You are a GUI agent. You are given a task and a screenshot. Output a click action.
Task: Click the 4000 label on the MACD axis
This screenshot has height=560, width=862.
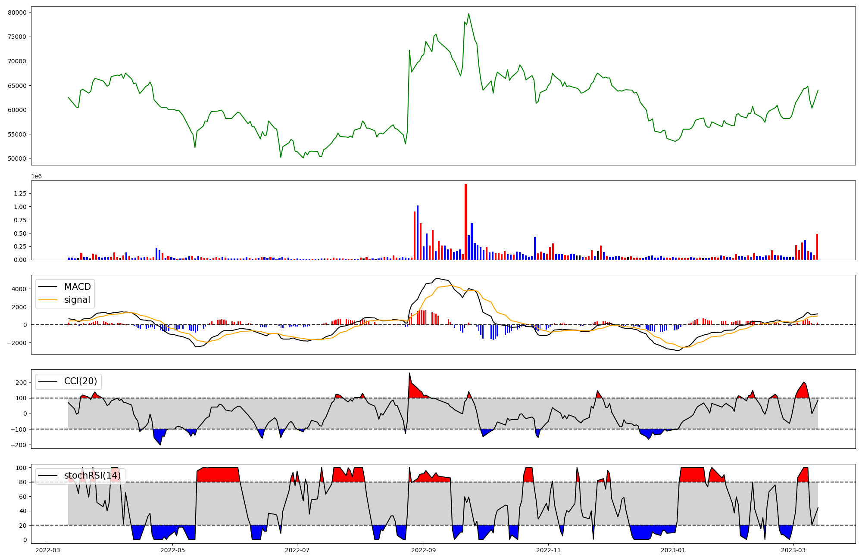coord(19,289)
